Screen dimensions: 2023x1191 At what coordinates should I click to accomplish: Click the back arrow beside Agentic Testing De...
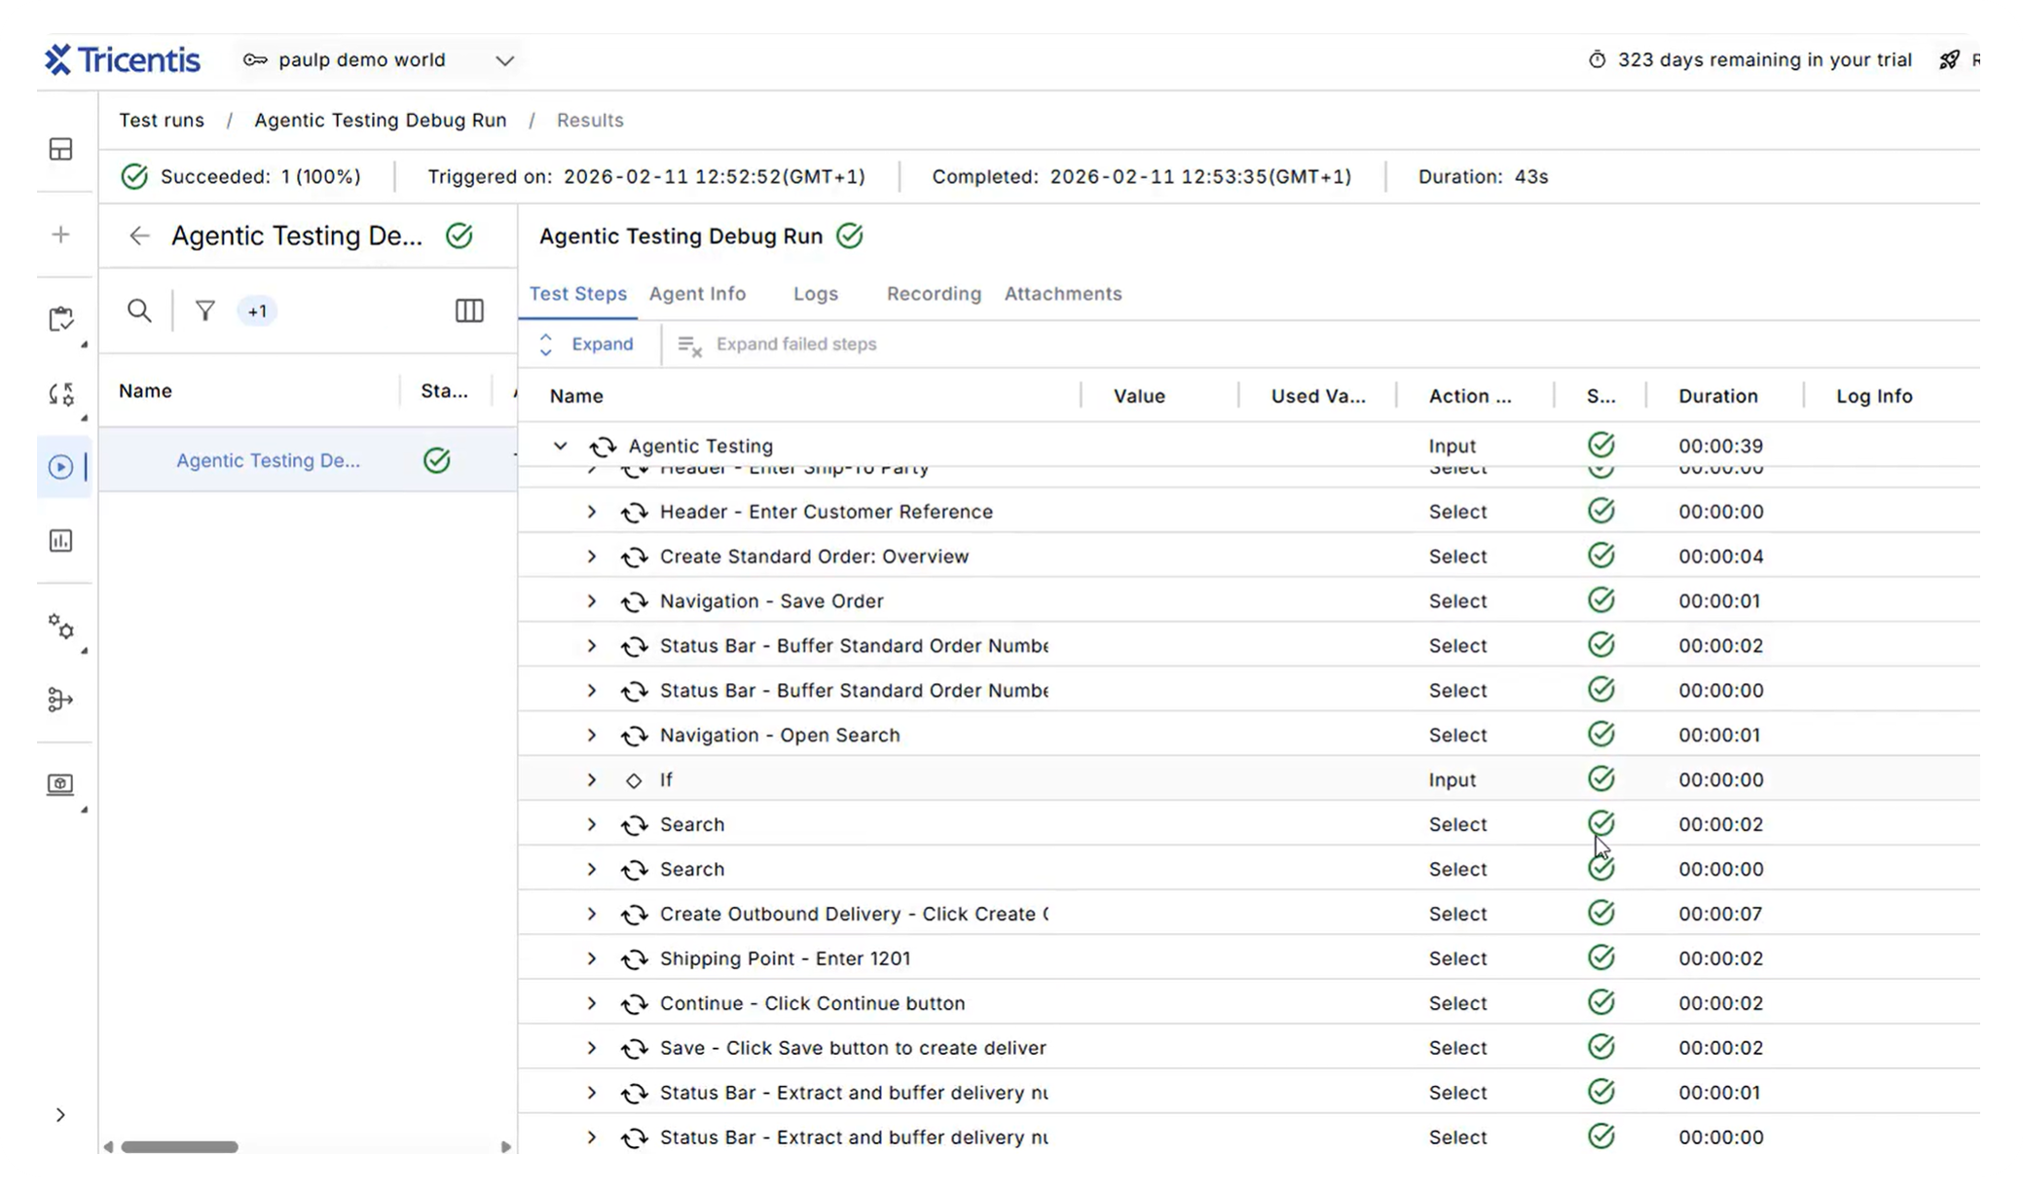pyautogui.click(x=139, y=235)
